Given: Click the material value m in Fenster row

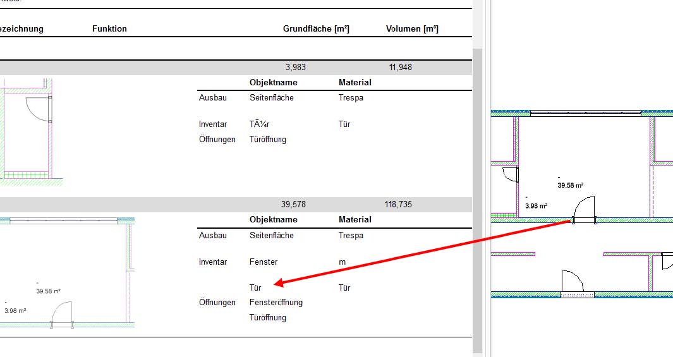Looking at the screenshot, I should click(x=342, y=262).
